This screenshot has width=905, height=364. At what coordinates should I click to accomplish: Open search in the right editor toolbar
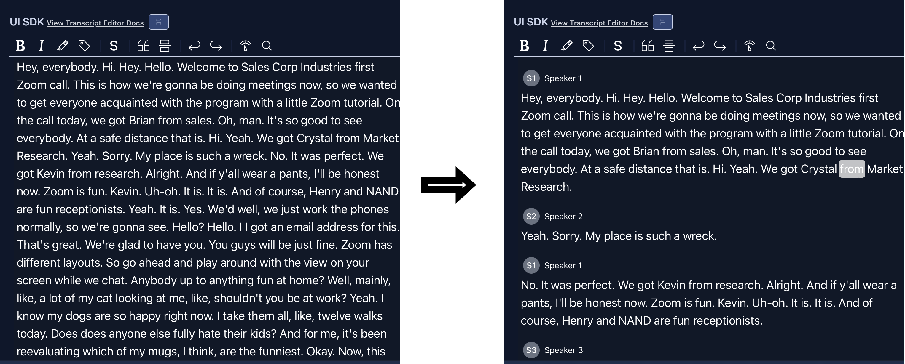(770, 46)
